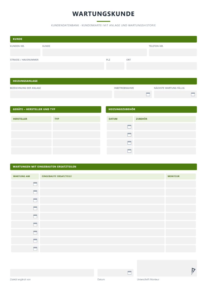Viewport: 207px width, 293px height.
Task: Click the signature pen icon
Action: [x=193, y=271]
